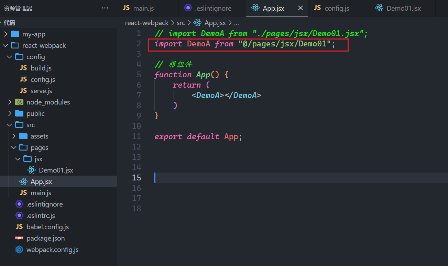Screen dimensions: 448x266
Task: Open Demo01.jsx in the file tree
Action: tap(56, 170)
